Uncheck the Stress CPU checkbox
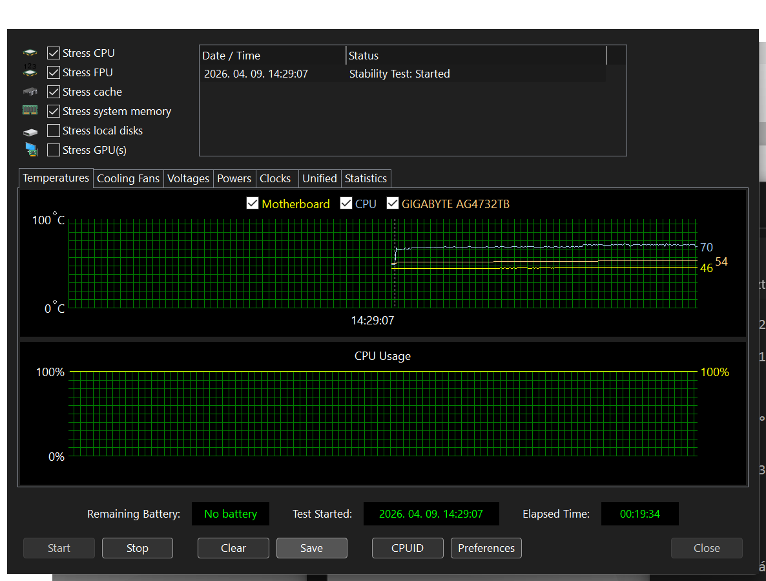 click(x=54, y=53)
